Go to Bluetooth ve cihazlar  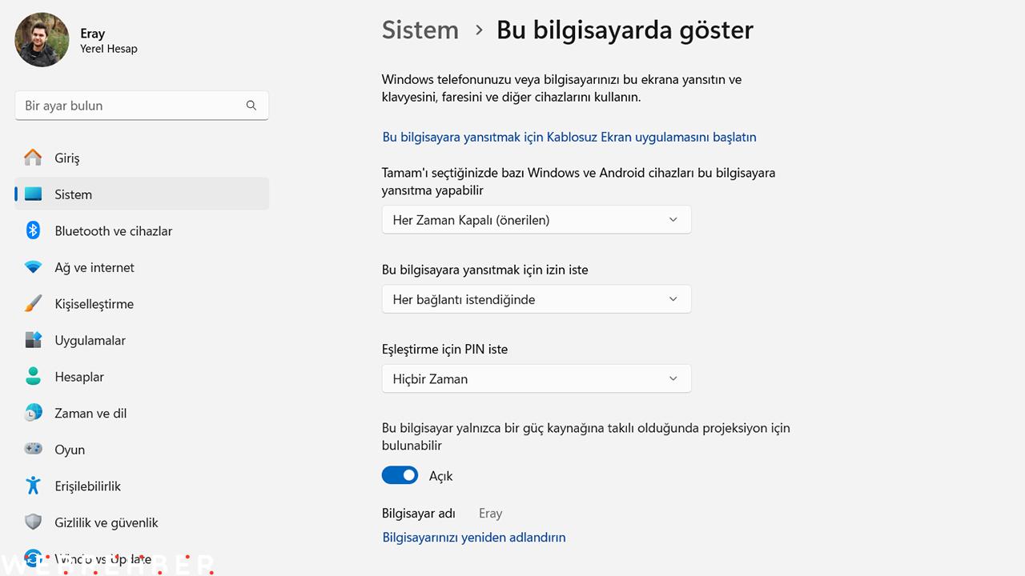point(142,230)
